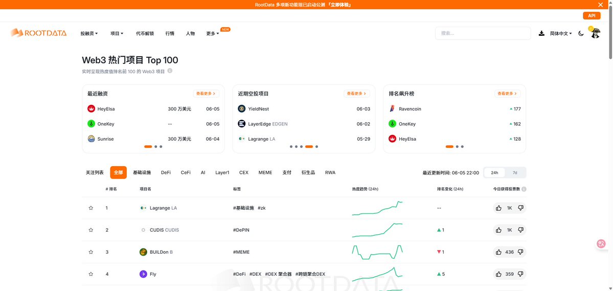
Task: Focus the 搜索 input field
Action: tap(483, 33)
